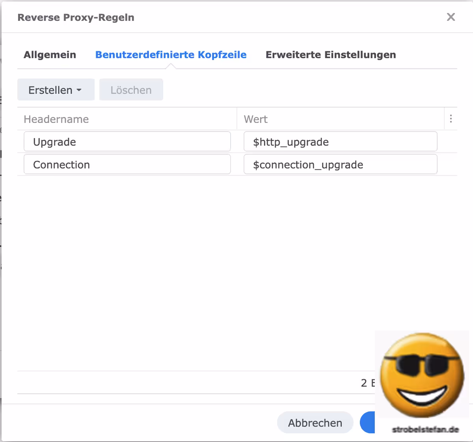Select the Benutzerdefinierte Kopfzeile tab
This screenshot has width=473, height=442.
[171, 55]
